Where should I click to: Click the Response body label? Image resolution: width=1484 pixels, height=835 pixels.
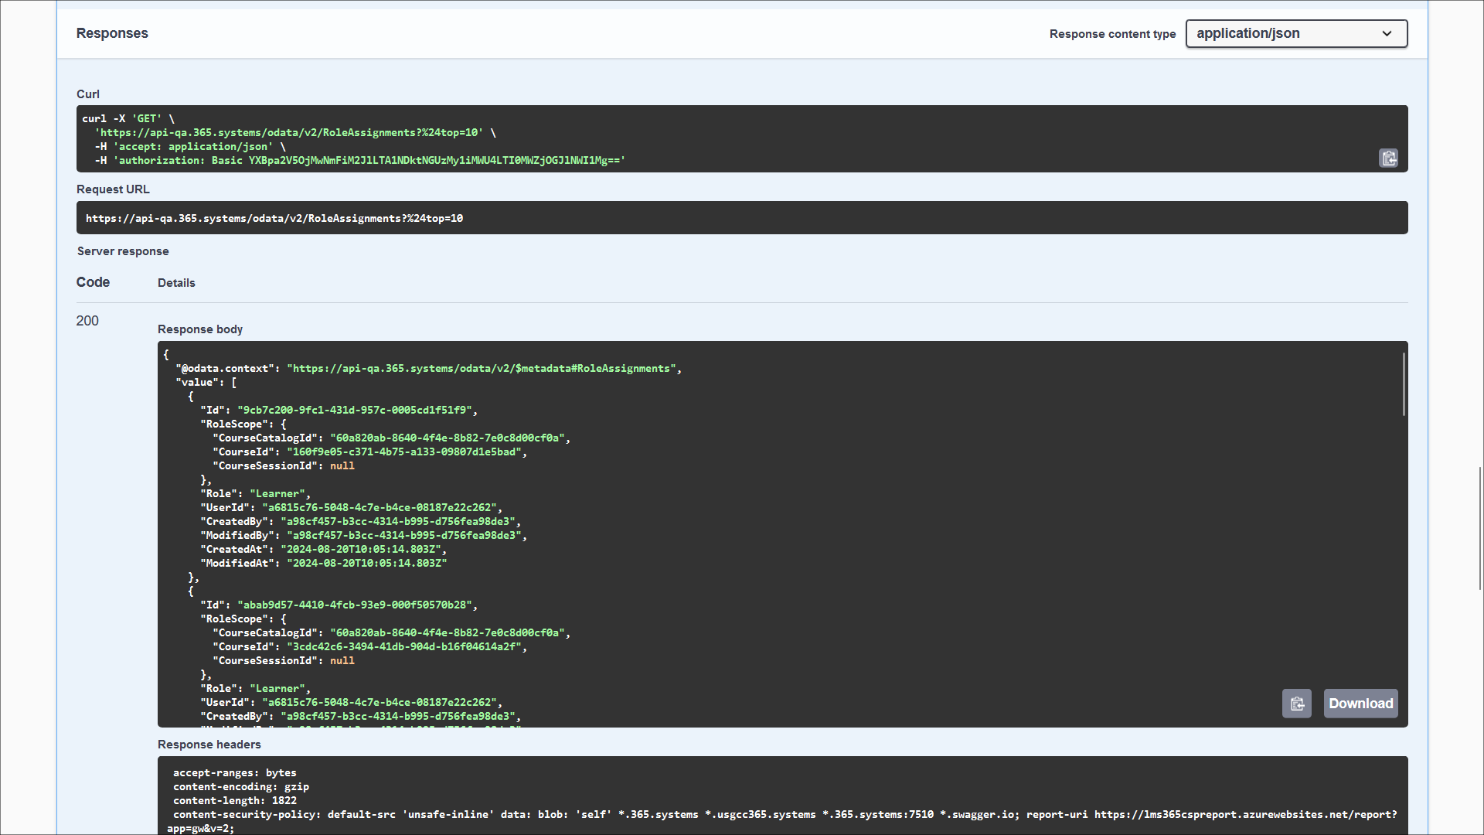(x=199, y=329)
